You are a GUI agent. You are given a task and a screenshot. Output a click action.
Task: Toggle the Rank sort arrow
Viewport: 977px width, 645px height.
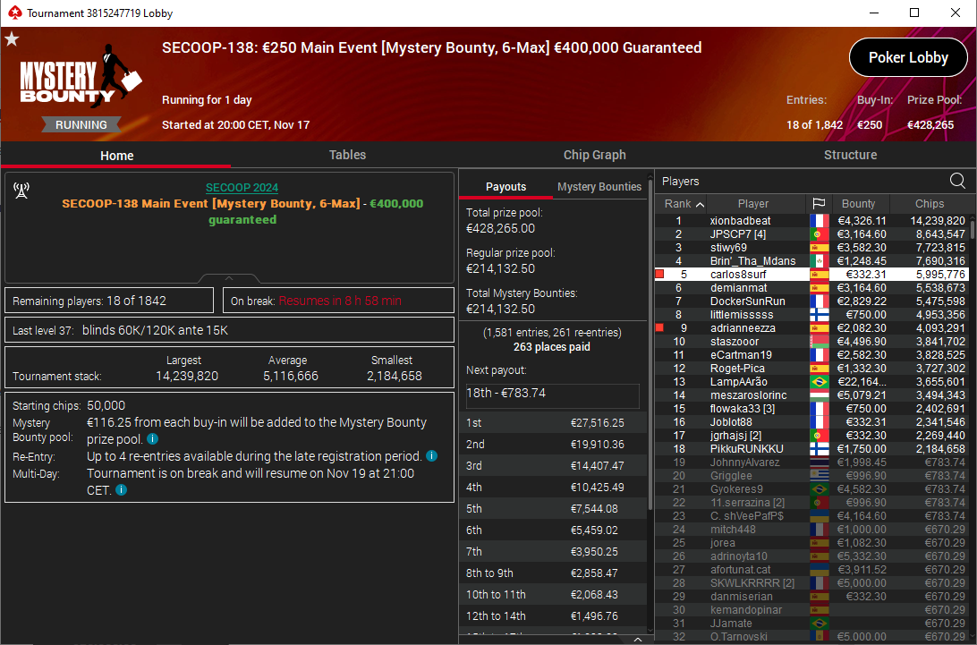pos(701,204)
